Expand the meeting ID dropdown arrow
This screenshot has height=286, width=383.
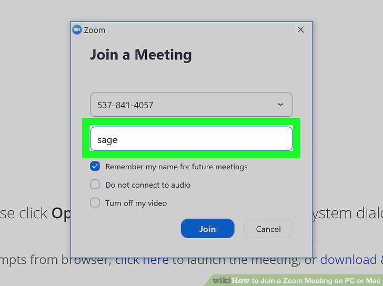(280, 105)
